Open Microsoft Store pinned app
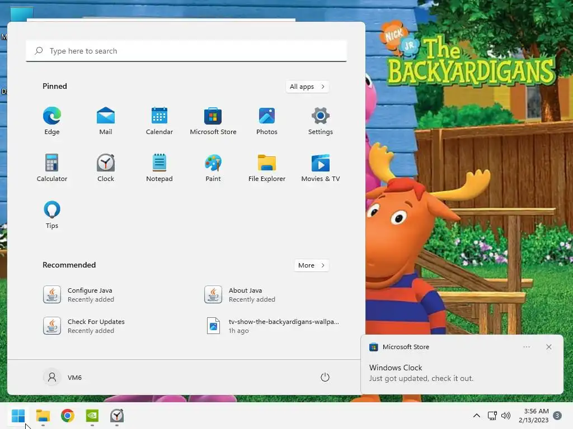This screenshot has width=573, height=429. 213,121
